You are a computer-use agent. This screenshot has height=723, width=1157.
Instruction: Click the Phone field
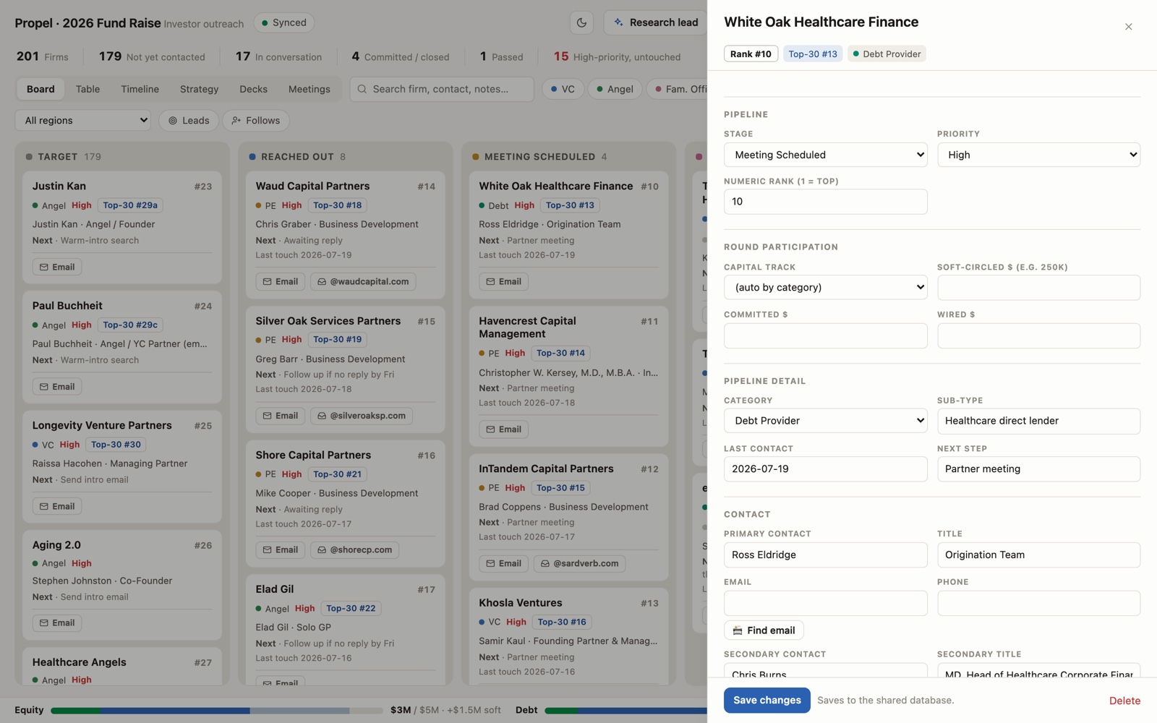click(x=1038, y=603)
